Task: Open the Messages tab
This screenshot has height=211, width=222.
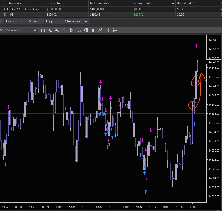Action: point(72,21)
